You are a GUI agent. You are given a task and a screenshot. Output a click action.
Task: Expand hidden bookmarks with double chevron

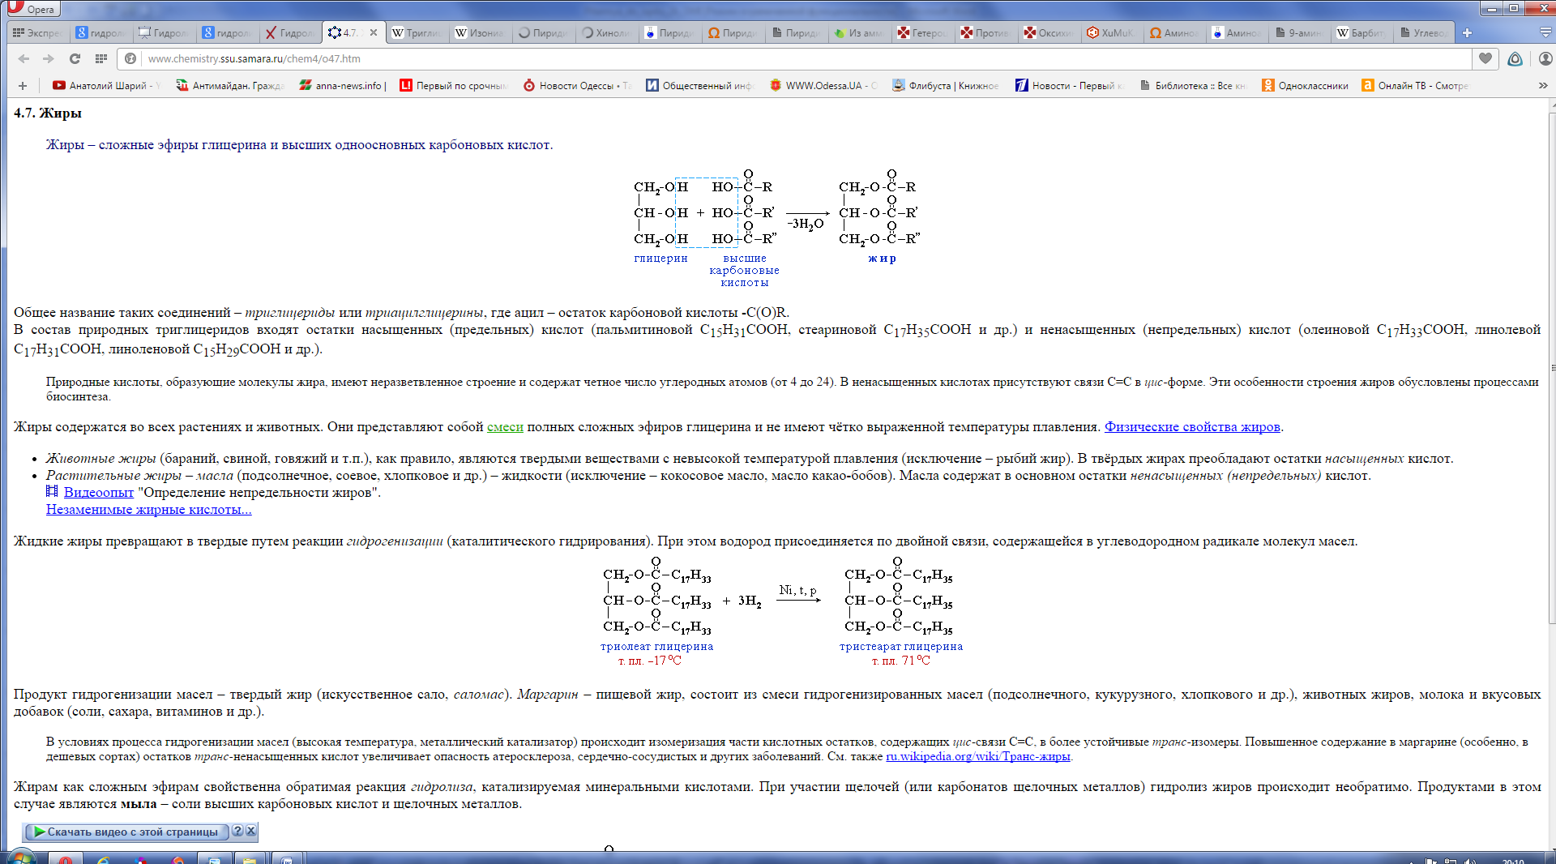coord(1542,86)
